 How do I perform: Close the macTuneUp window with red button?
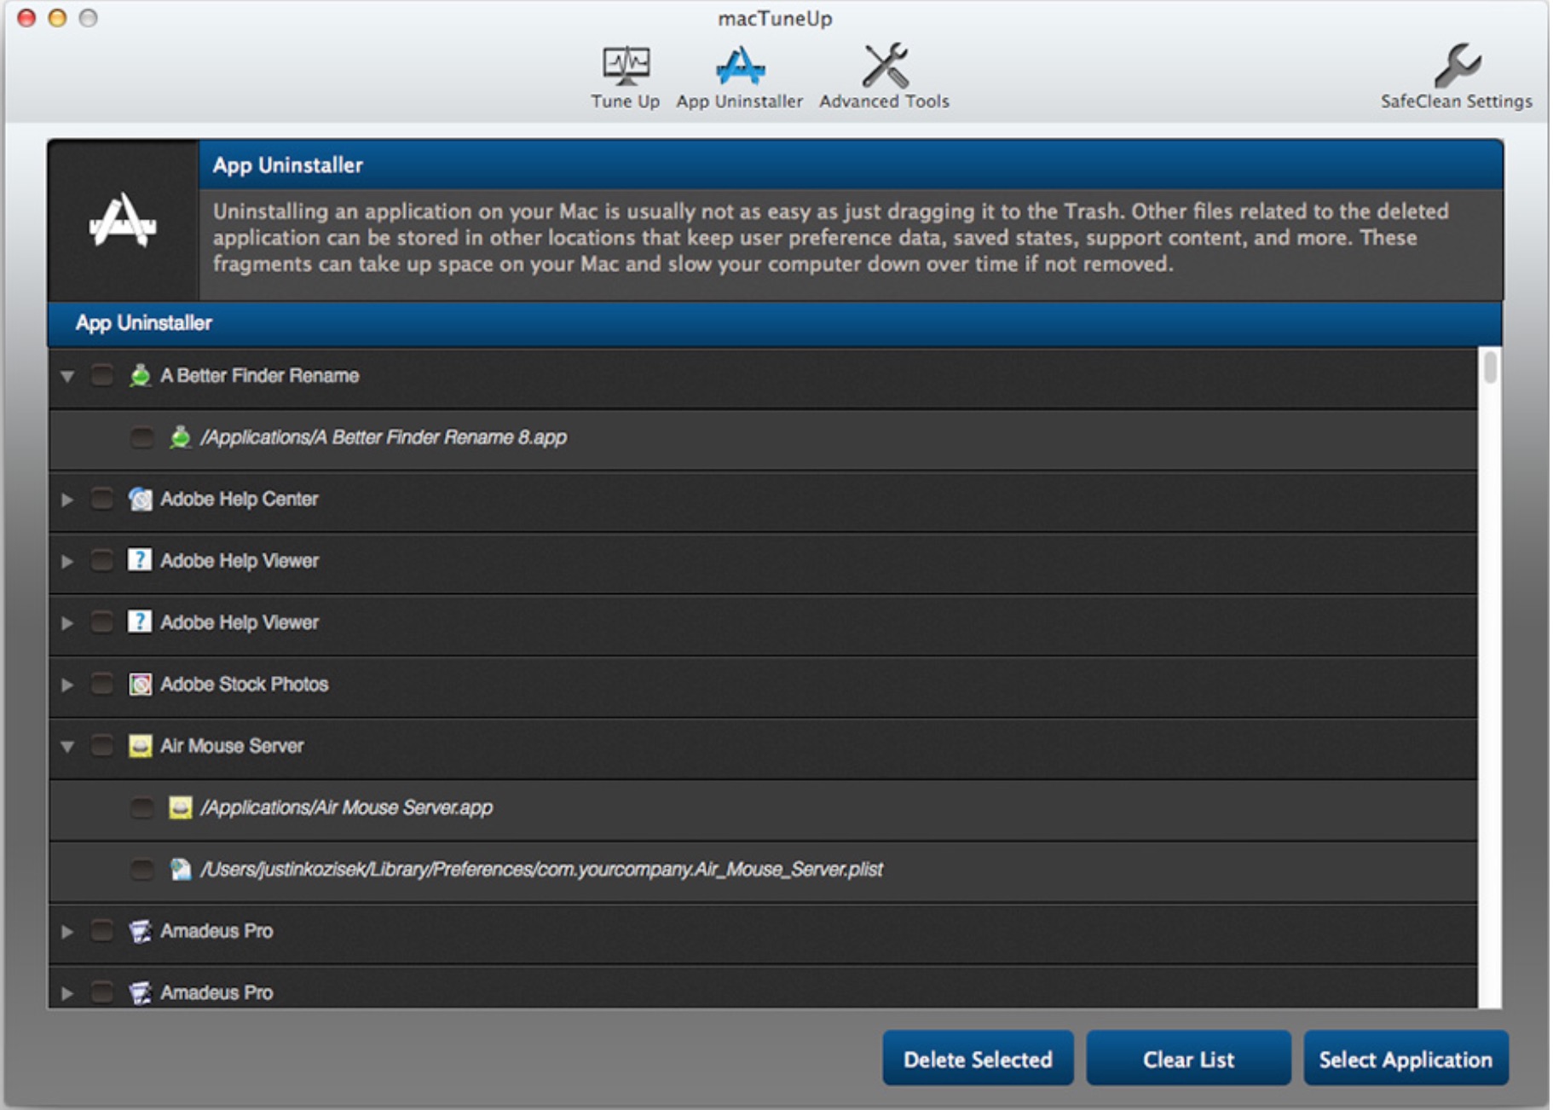coord(26,17)
